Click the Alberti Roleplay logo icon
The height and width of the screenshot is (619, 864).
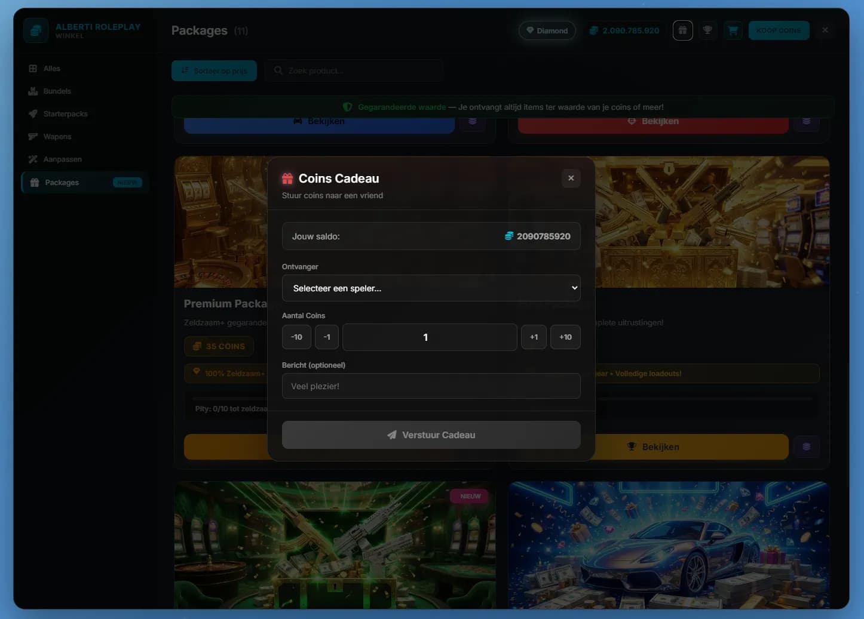tap(36, 30)
